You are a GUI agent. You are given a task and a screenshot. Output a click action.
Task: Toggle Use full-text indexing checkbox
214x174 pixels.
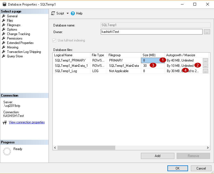click(54, 40)
